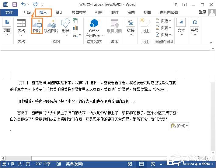Open Ribbon Display Options icon
Viewport: 216px width, 168px height.
click(184, 5)
